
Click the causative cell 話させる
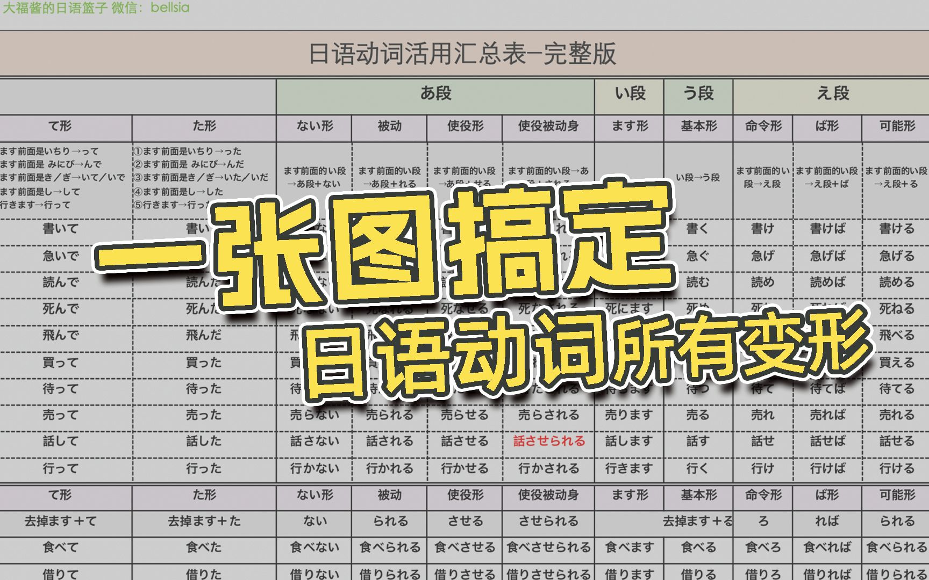click(465, 441)
